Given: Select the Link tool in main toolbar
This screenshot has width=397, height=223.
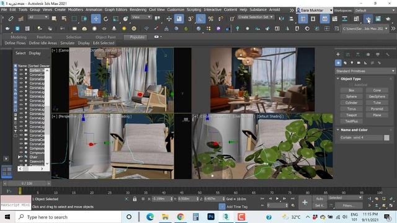Looking at the screenshot, I should tap(11, 19).
